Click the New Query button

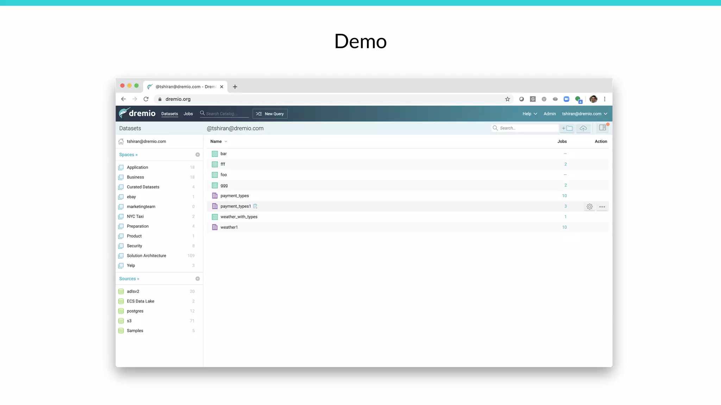click(x=270, y=114)
